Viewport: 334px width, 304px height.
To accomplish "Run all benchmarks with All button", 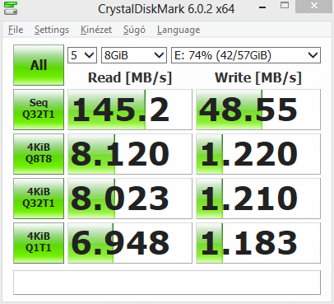I will (39, 65).
